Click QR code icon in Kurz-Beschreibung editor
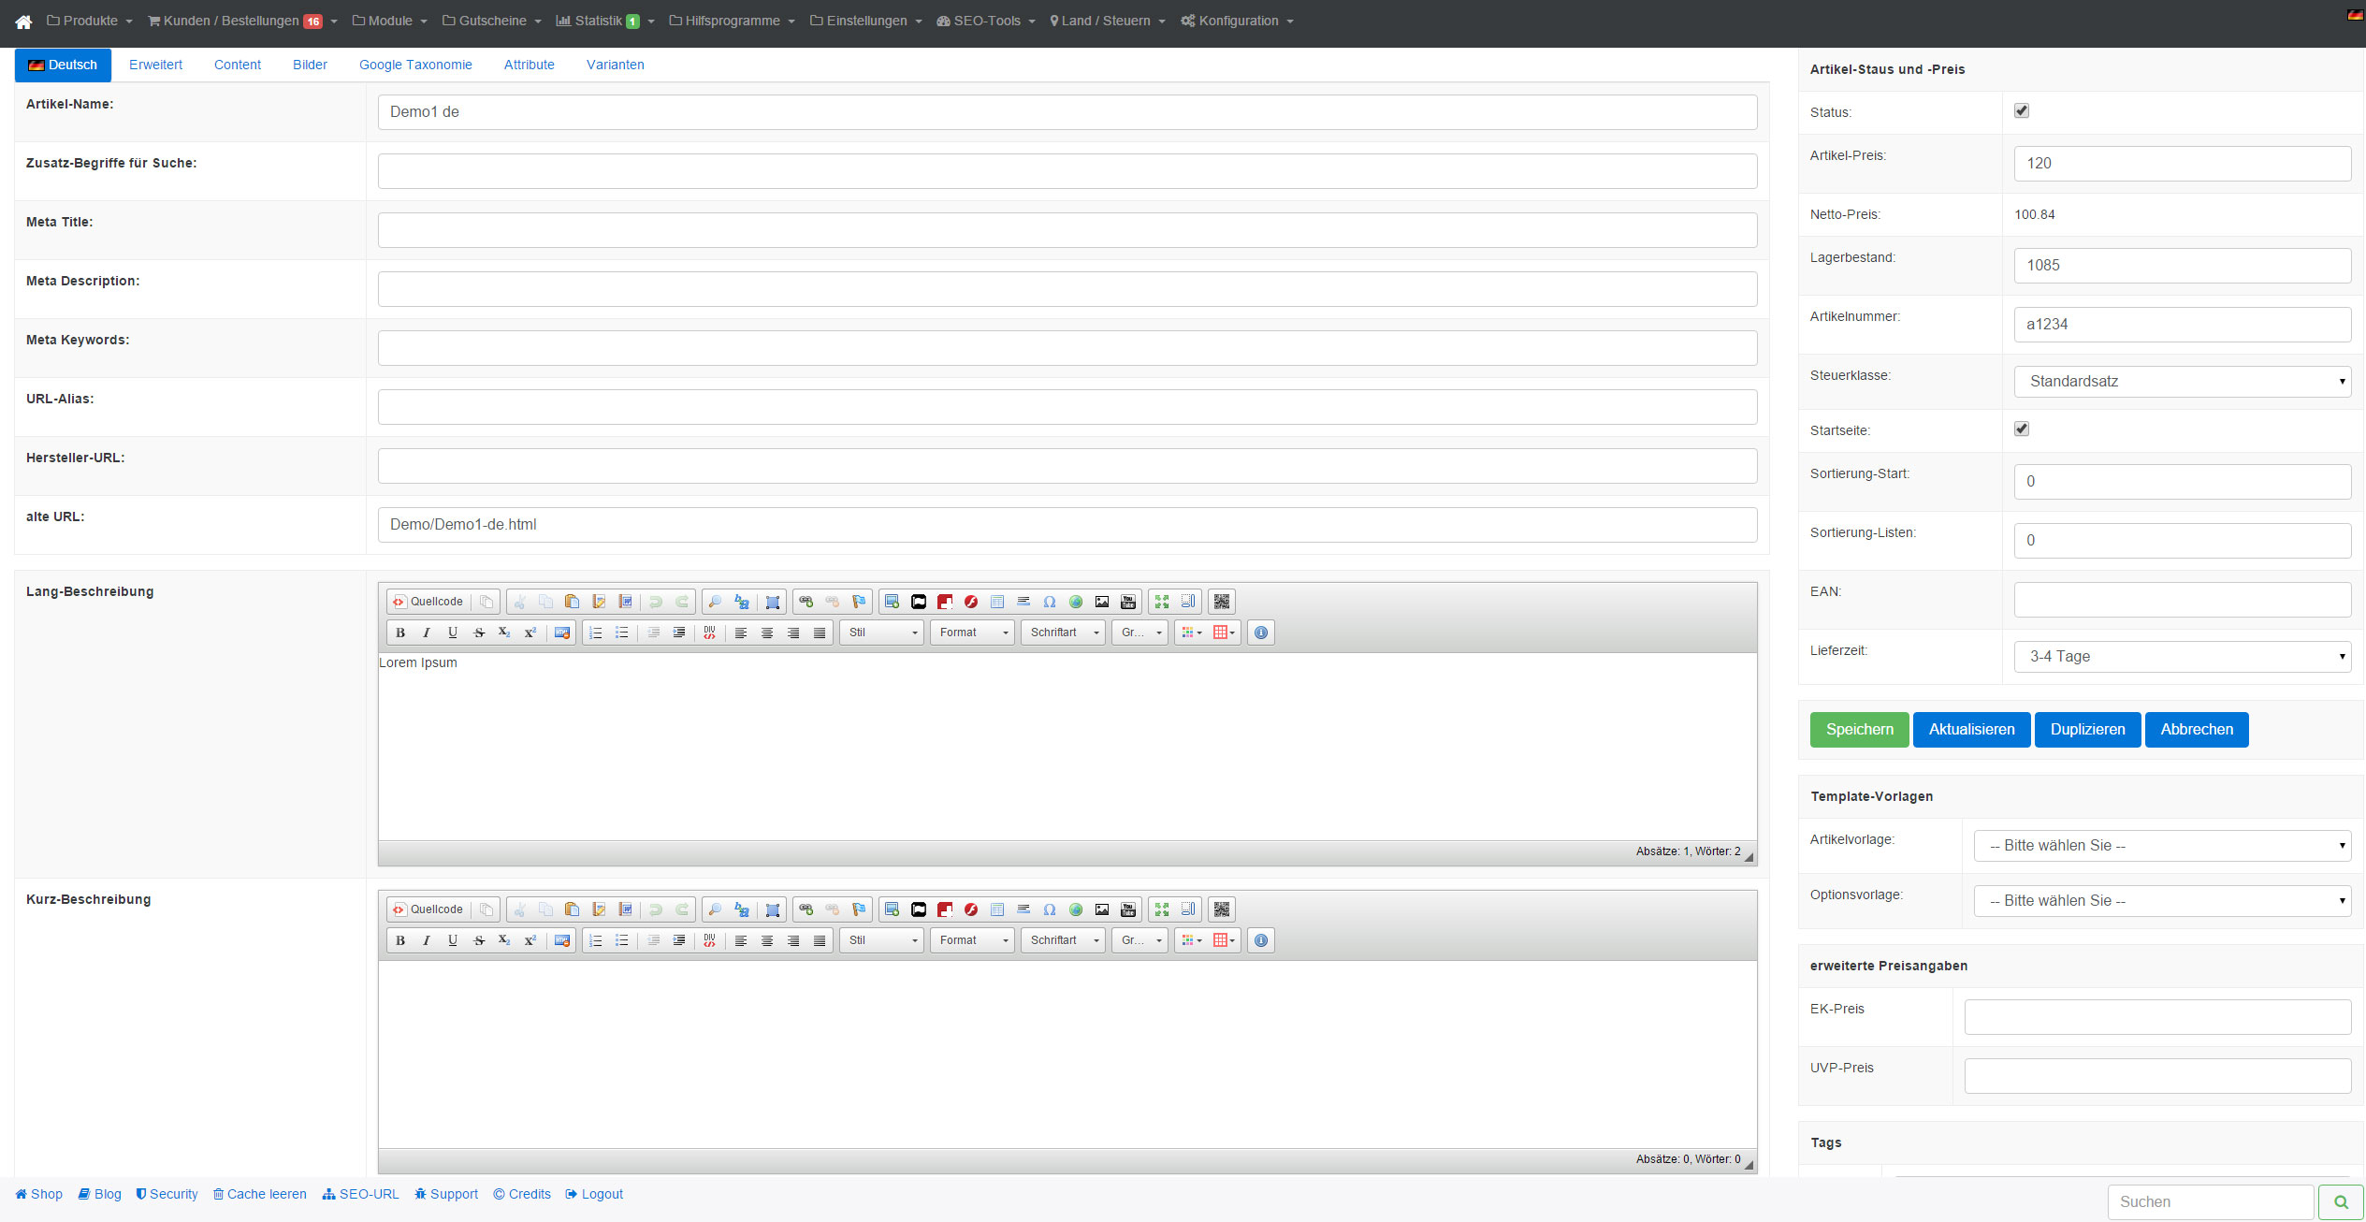The width and height of the screenshot is (2366, 1222). tap(1221, 909)
